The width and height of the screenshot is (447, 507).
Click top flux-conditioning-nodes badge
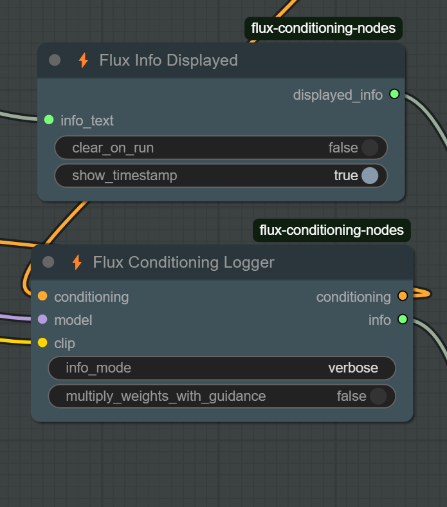323,28
